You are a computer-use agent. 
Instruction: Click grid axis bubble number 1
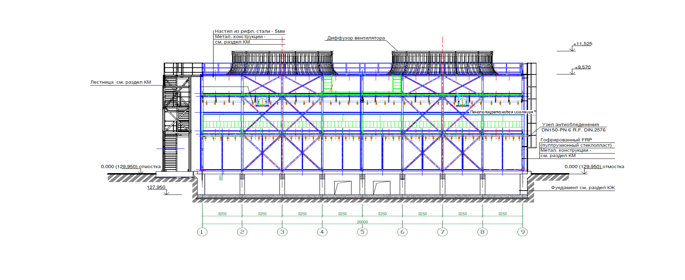(202, 232)
